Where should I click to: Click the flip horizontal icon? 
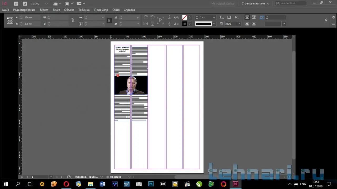click(146, 24)
